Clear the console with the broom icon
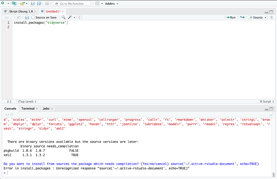Image resolution: width=277 pixels, height=179 pixels. tap(272, 114)
